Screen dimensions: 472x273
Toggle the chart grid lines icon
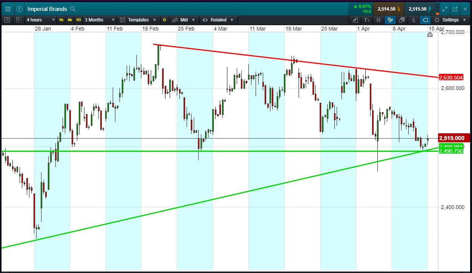(x=379, y=20)
